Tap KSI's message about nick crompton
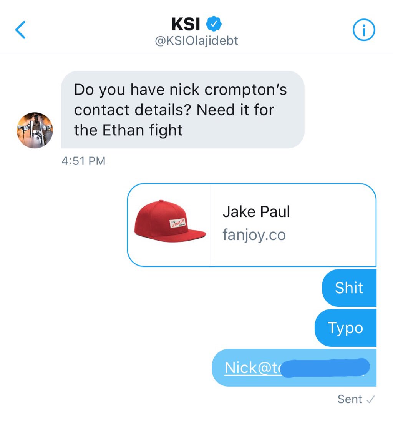The image size is (393, 437). point(183,110)
